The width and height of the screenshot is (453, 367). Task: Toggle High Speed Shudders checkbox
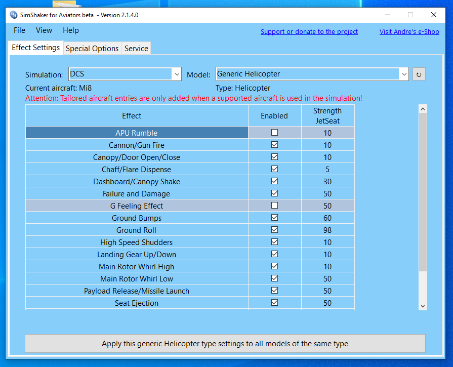pyautogui.click(x=274, y=241)
